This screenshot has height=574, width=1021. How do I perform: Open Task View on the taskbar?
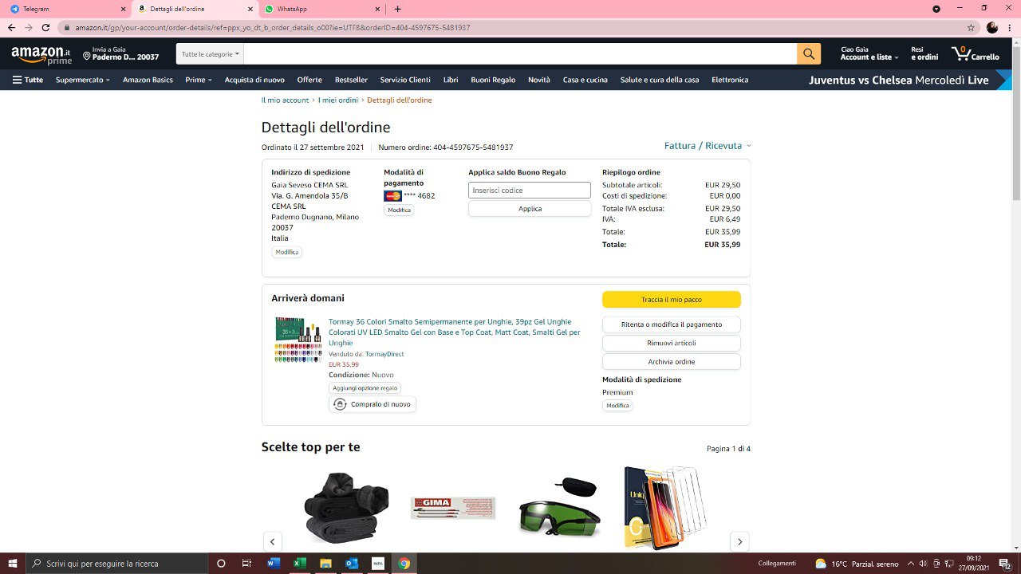click(x=247, y=564)
